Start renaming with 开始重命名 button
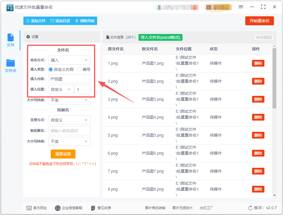The height and width of the screenshot is (215, 283). 260,21
